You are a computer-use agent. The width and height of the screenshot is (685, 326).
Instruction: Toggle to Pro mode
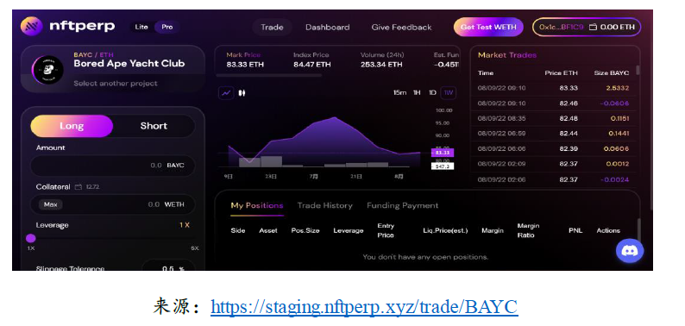pyautogui.click(x=167, y=27)
